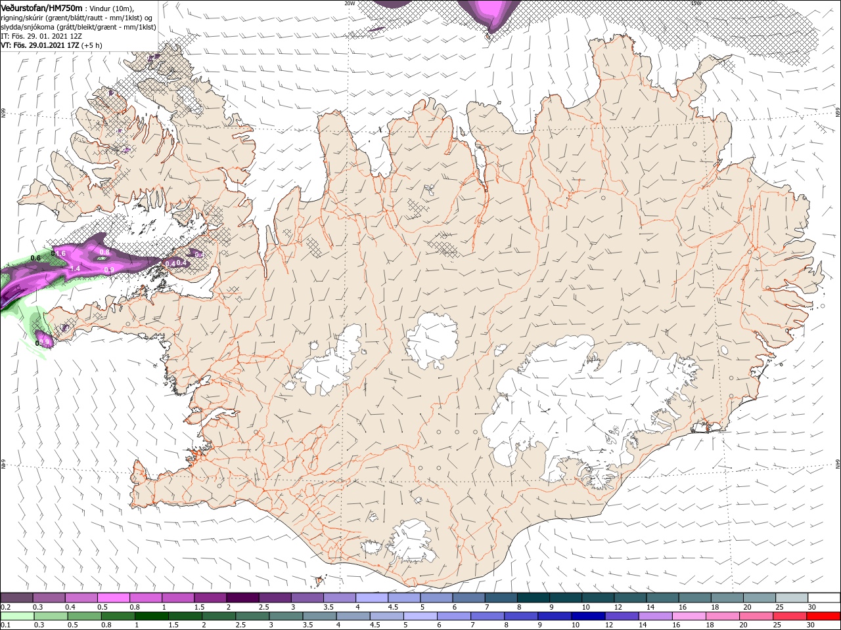This screenshot has height=630, width=841.
Task: Click the black 0.6 precipitation label
Action: pyautogui.click(x=35, y=258)
